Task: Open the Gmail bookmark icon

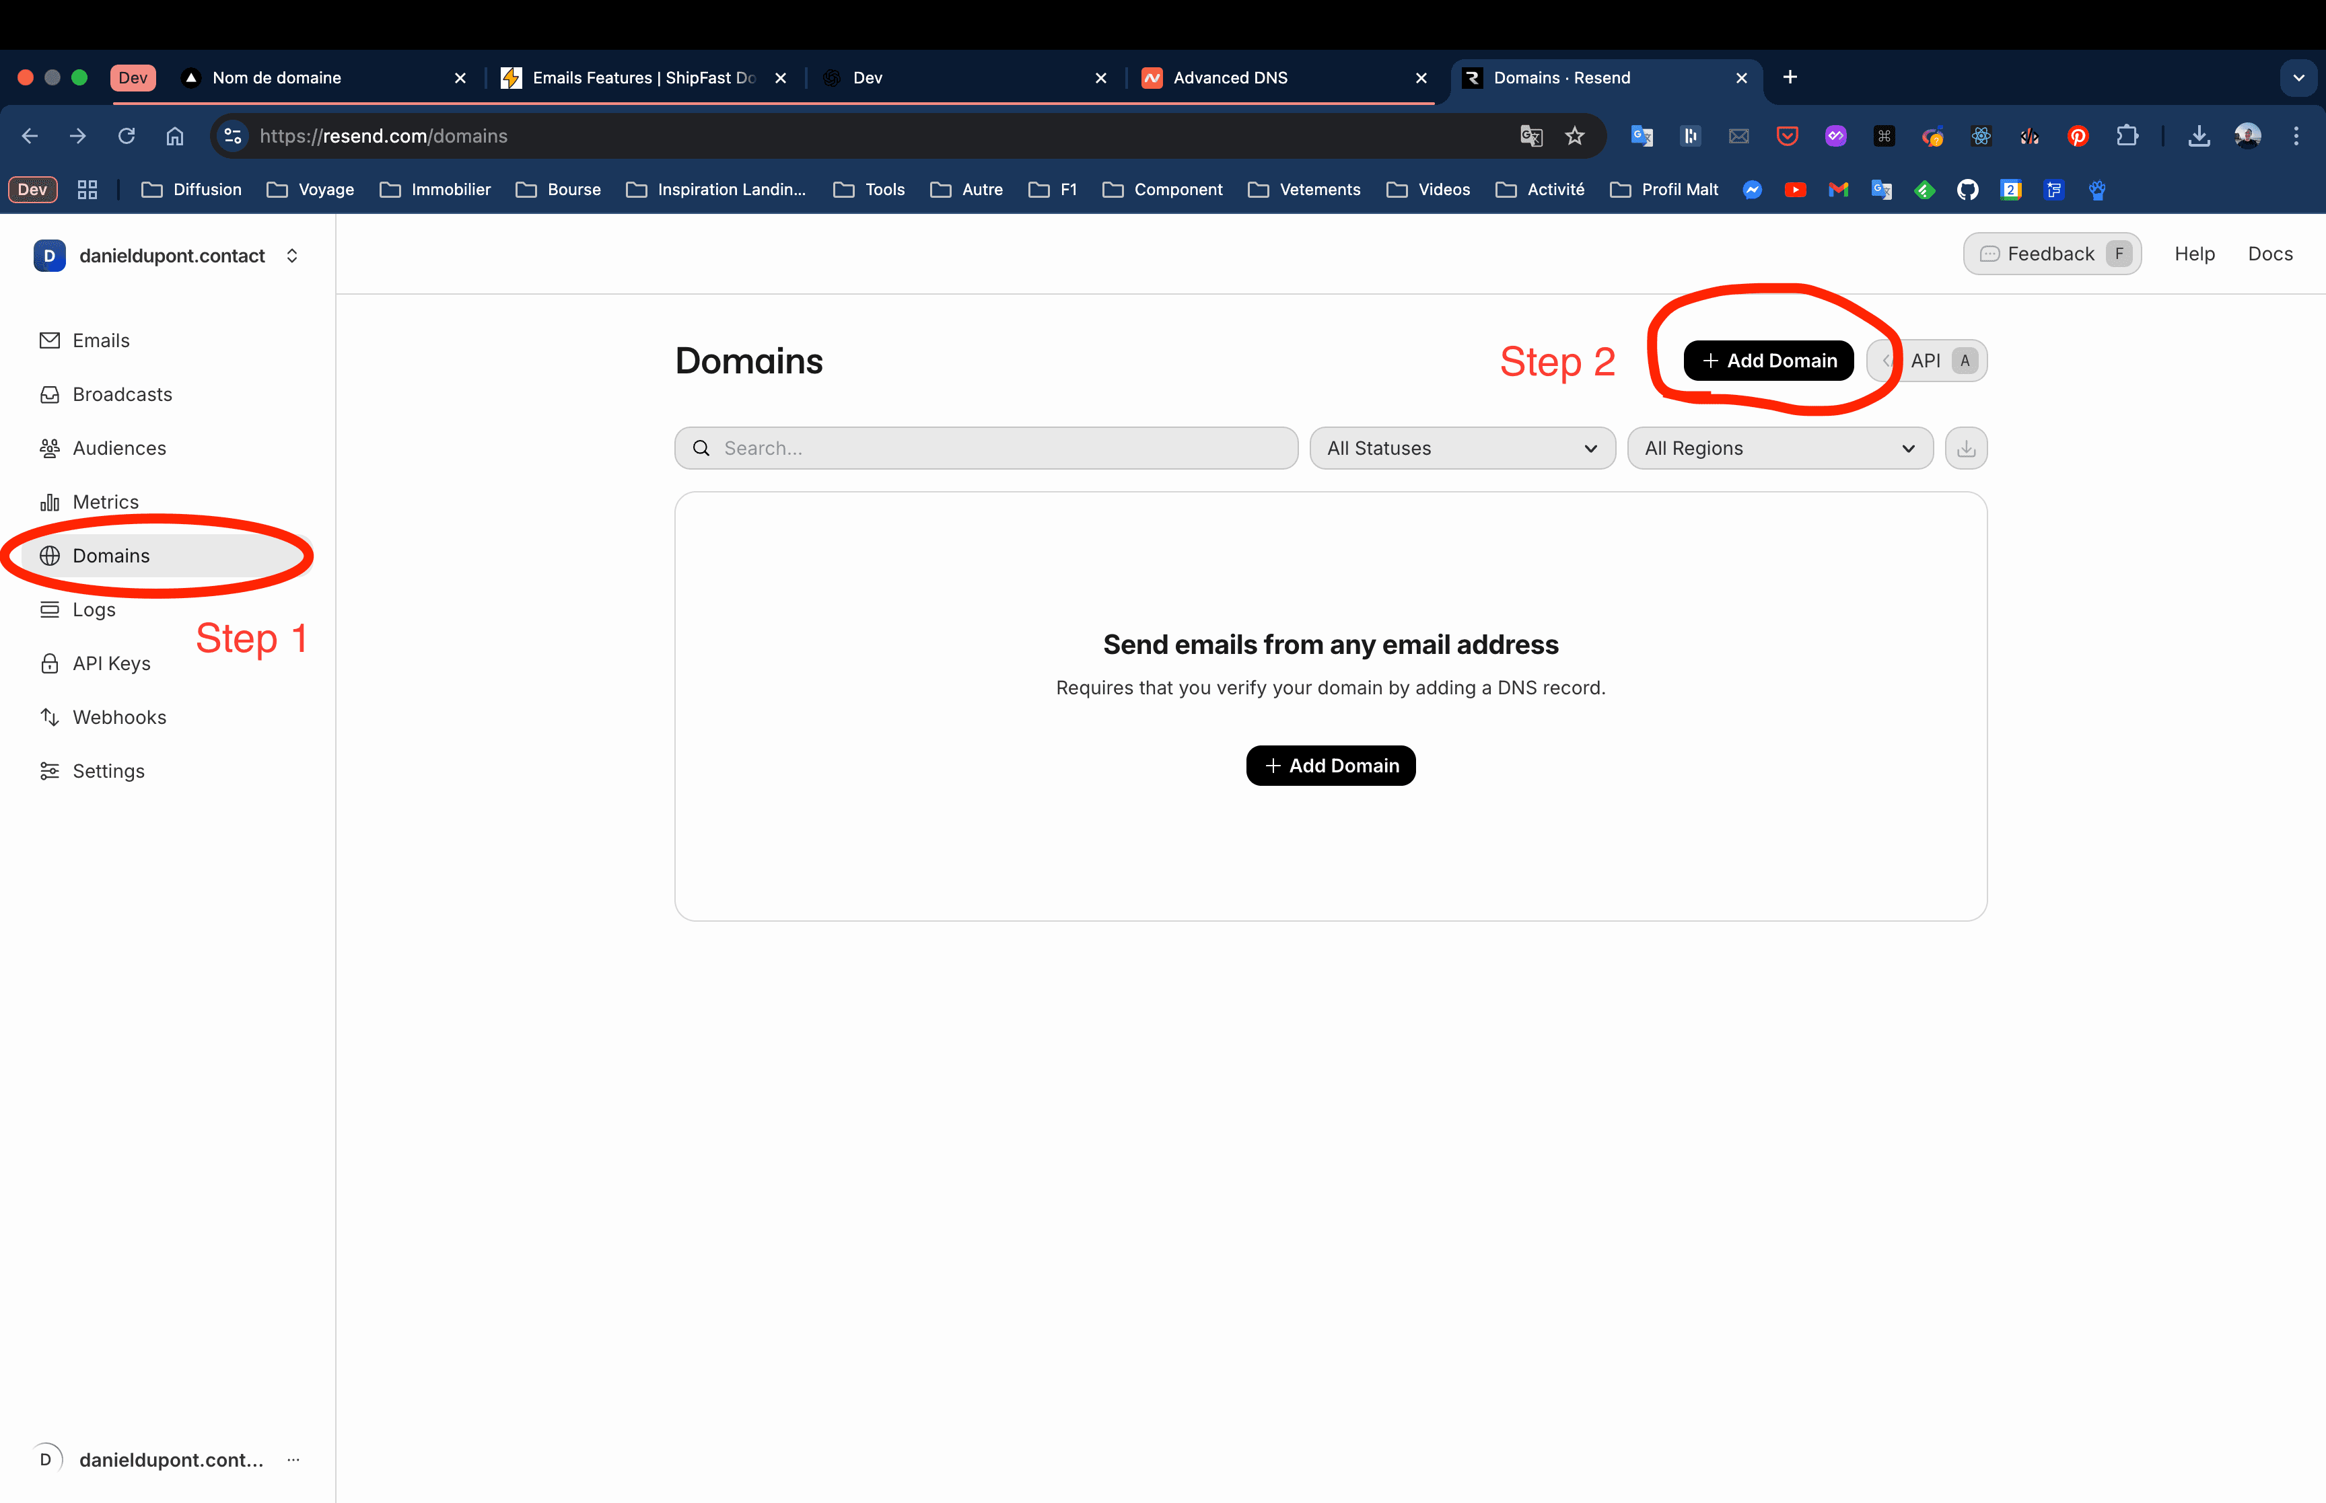Action: [x=1838, y=189]
